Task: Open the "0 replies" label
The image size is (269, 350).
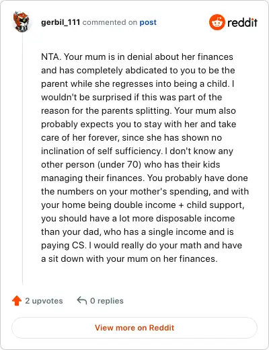Action: tap(107, 301)
